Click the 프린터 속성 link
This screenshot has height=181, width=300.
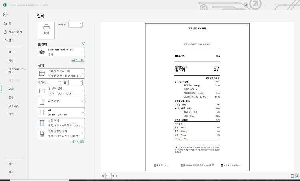coord(78,59)
